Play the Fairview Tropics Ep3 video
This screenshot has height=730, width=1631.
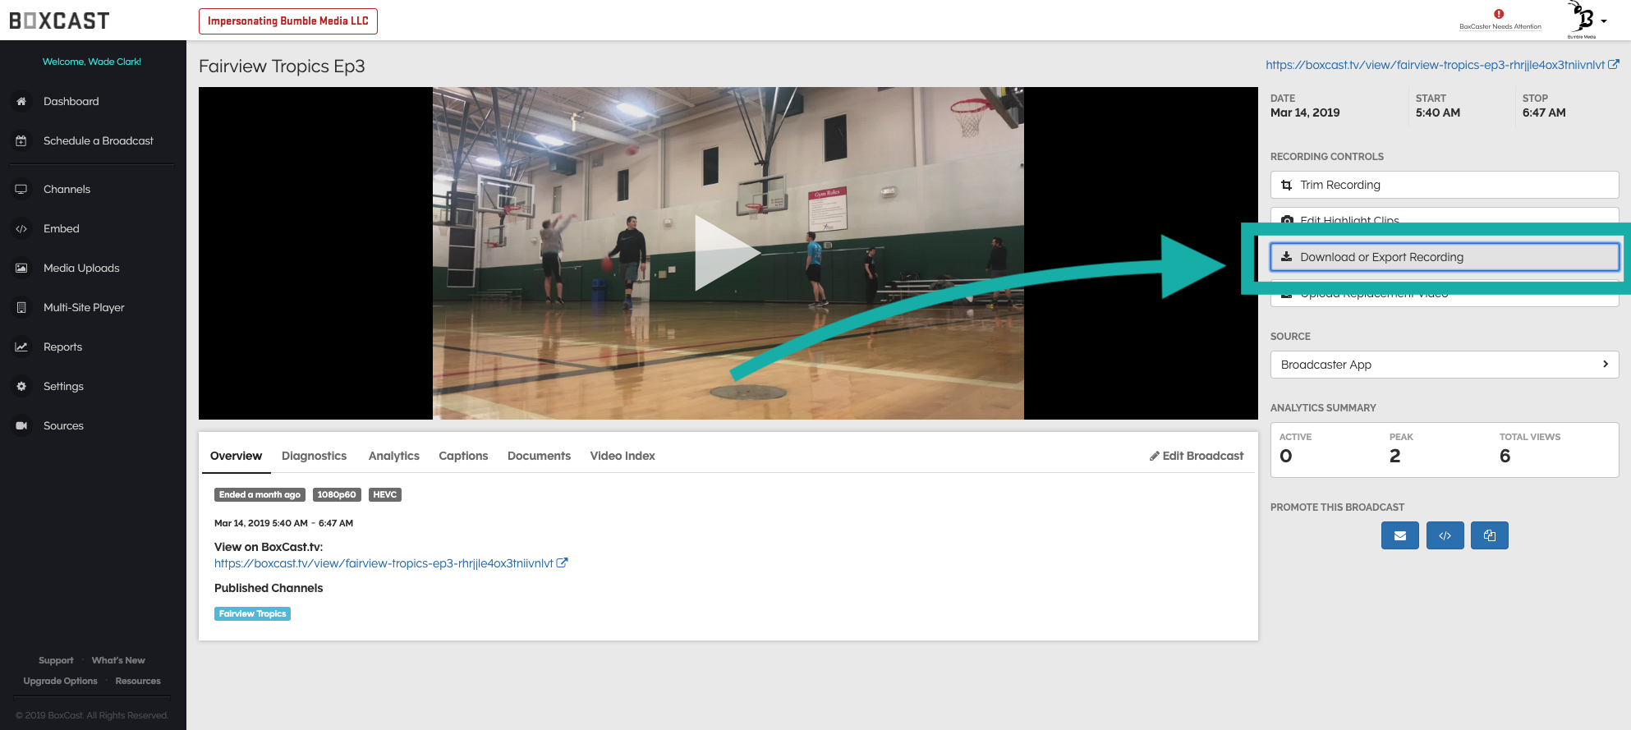(728, 253)
